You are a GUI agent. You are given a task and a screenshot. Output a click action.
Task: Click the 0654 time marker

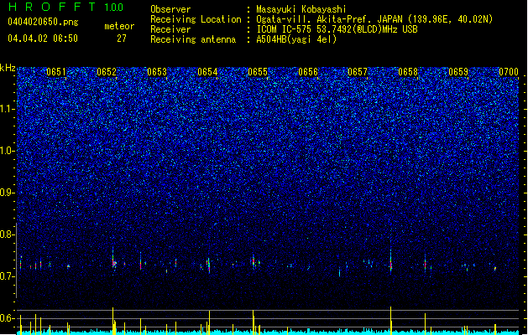click(x=207, y=72)
